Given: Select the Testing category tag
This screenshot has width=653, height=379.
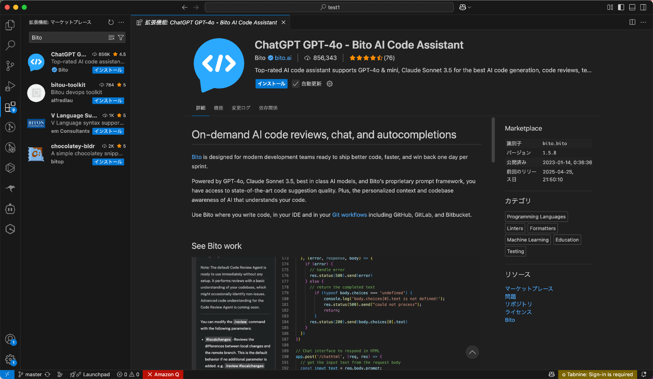Looking at the screenshot, I should (516, 251).
